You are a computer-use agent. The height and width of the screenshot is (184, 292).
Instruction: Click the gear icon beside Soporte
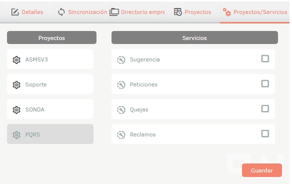click(x=16, y=84)
